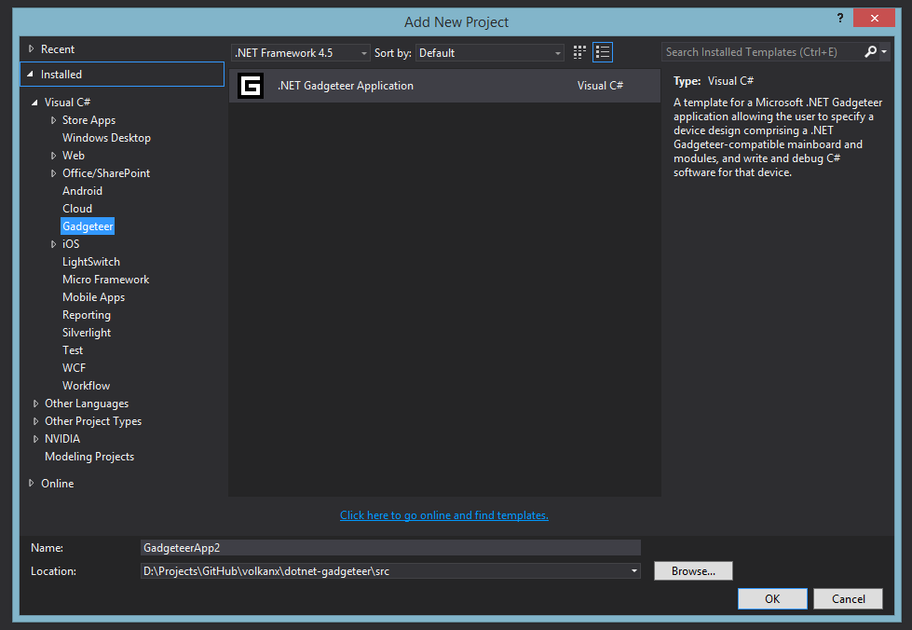Expand the Web category

pyautogui.click(x=53, y=155)
